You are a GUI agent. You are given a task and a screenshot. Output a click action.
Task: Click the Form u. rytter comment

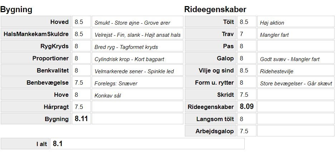coord(296,83)
